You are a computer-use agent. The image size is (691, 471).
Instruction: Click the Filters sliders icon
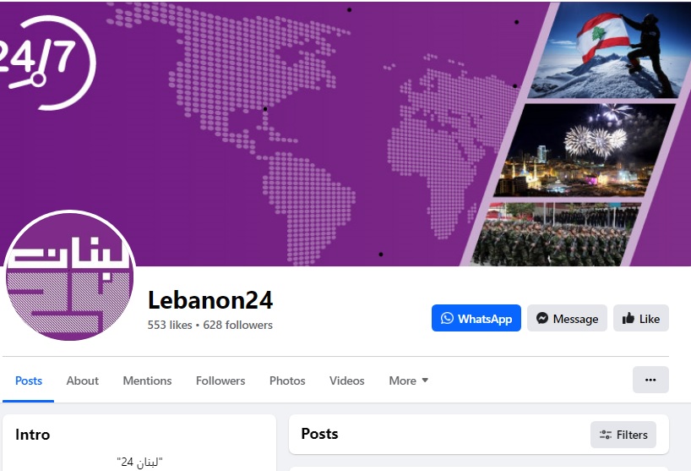[606, 435]
